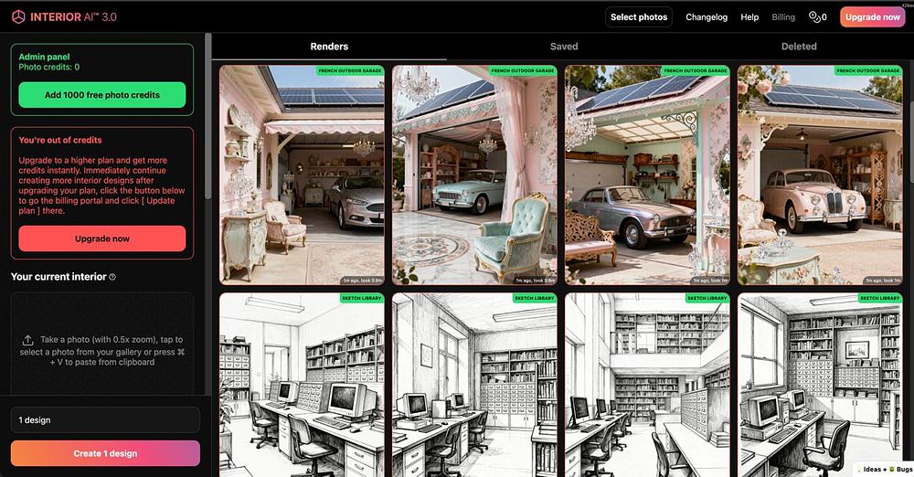914x477 pixels.
Task: Open the first Sketch Library render
Action: [x=302, y=385]
